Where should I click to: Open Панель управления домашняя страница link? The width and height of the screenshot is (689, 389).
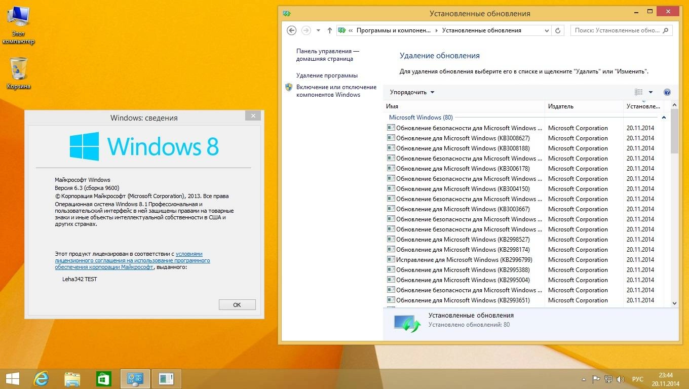click(x=328, y=55)
